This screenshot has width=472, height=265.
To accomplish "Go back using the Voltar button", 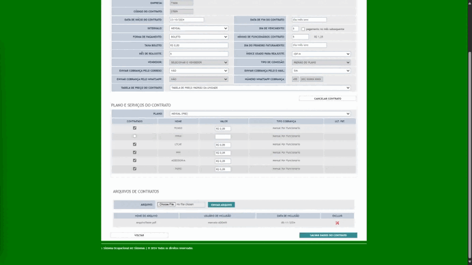I will pos(139,235).
